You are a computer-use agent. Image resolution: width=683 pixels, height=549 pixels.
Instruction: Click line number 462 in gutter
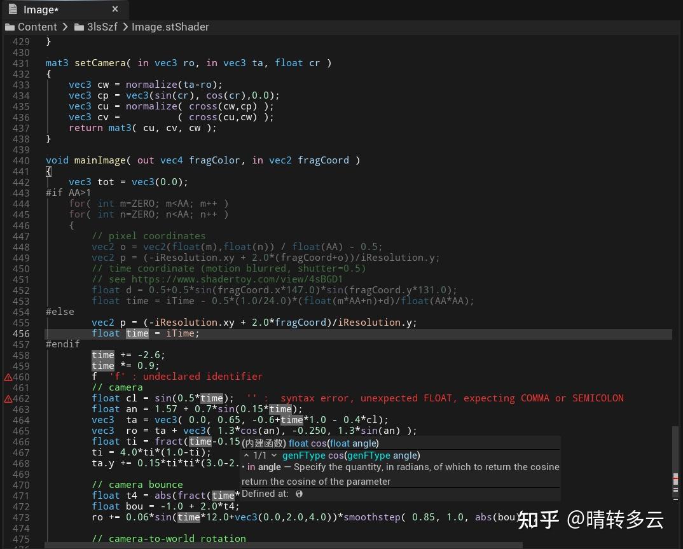21,399
